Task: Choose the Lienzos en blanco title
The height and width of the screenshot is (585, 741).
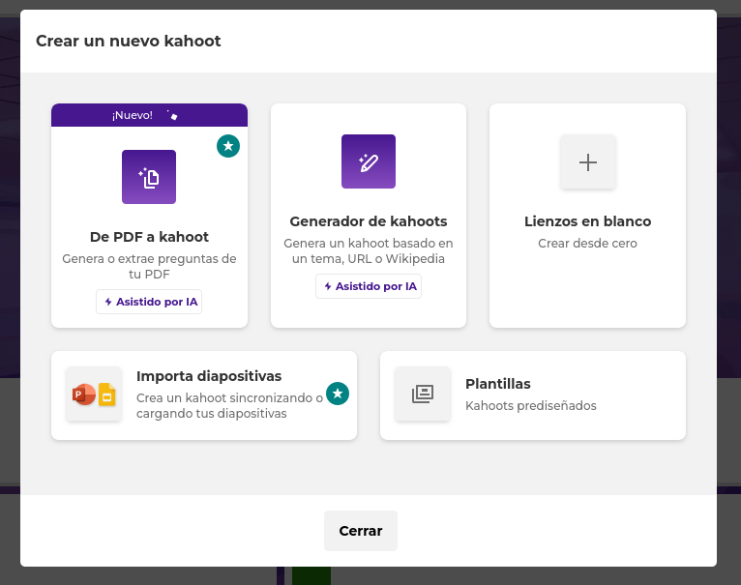Action: click(x=588, y=221)
